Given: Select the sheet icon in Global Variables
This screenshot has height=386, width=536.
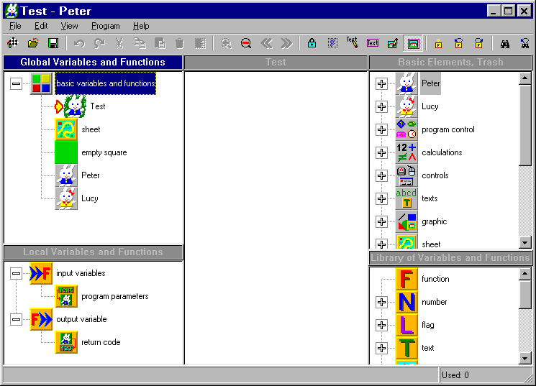Looking at the screenshot, I should tap(66, 129).
